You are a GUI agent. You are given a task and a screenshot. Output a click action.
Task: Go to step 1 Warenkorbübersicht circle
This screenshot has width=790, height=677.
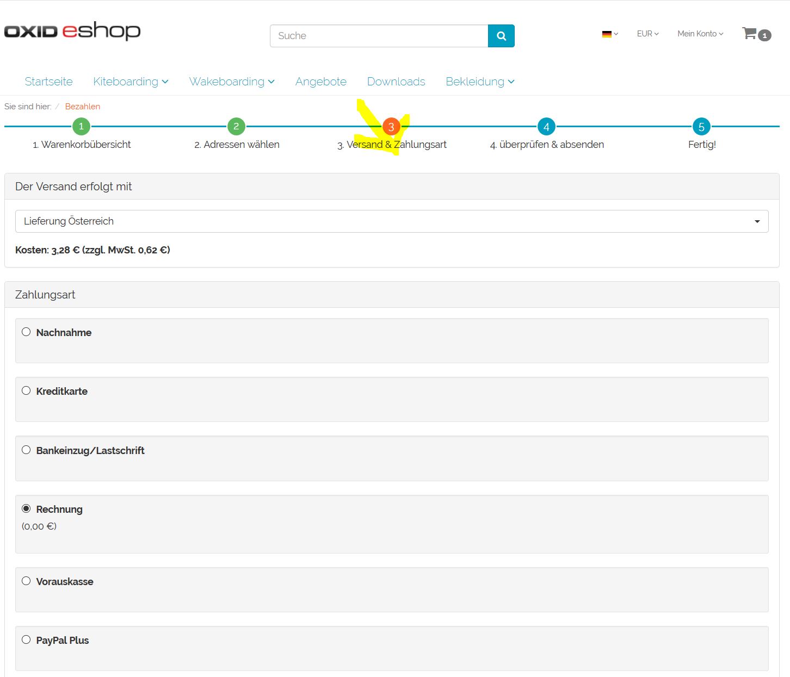click(x=82, y=127)
